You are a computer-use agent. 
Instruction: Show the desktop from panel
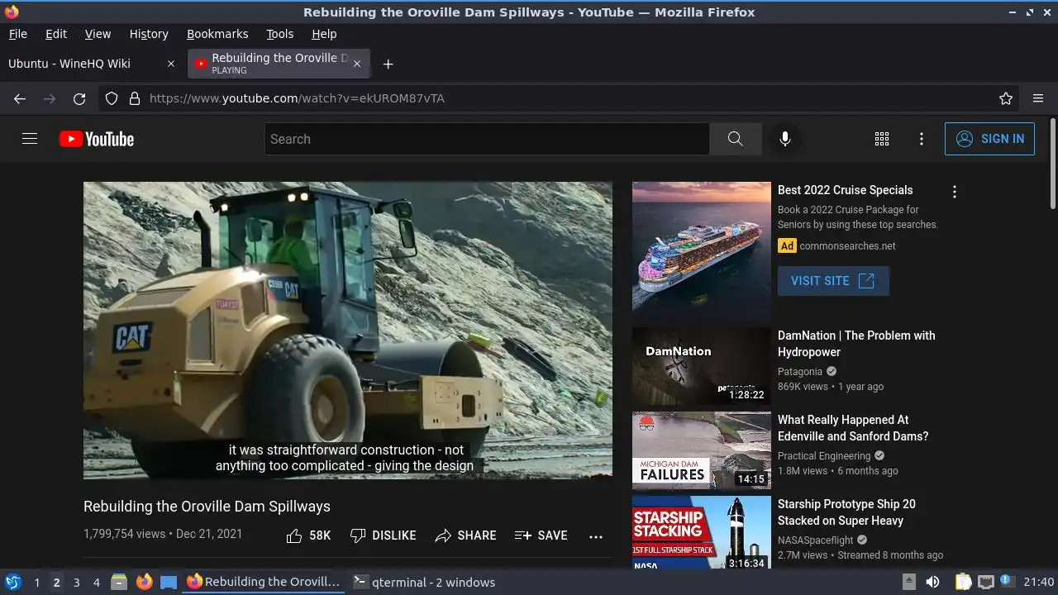(169, 582)
